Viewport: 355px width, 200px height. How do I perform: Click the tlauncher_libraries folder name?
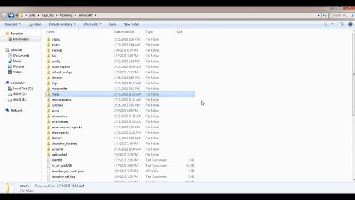(x=64, y=143)
